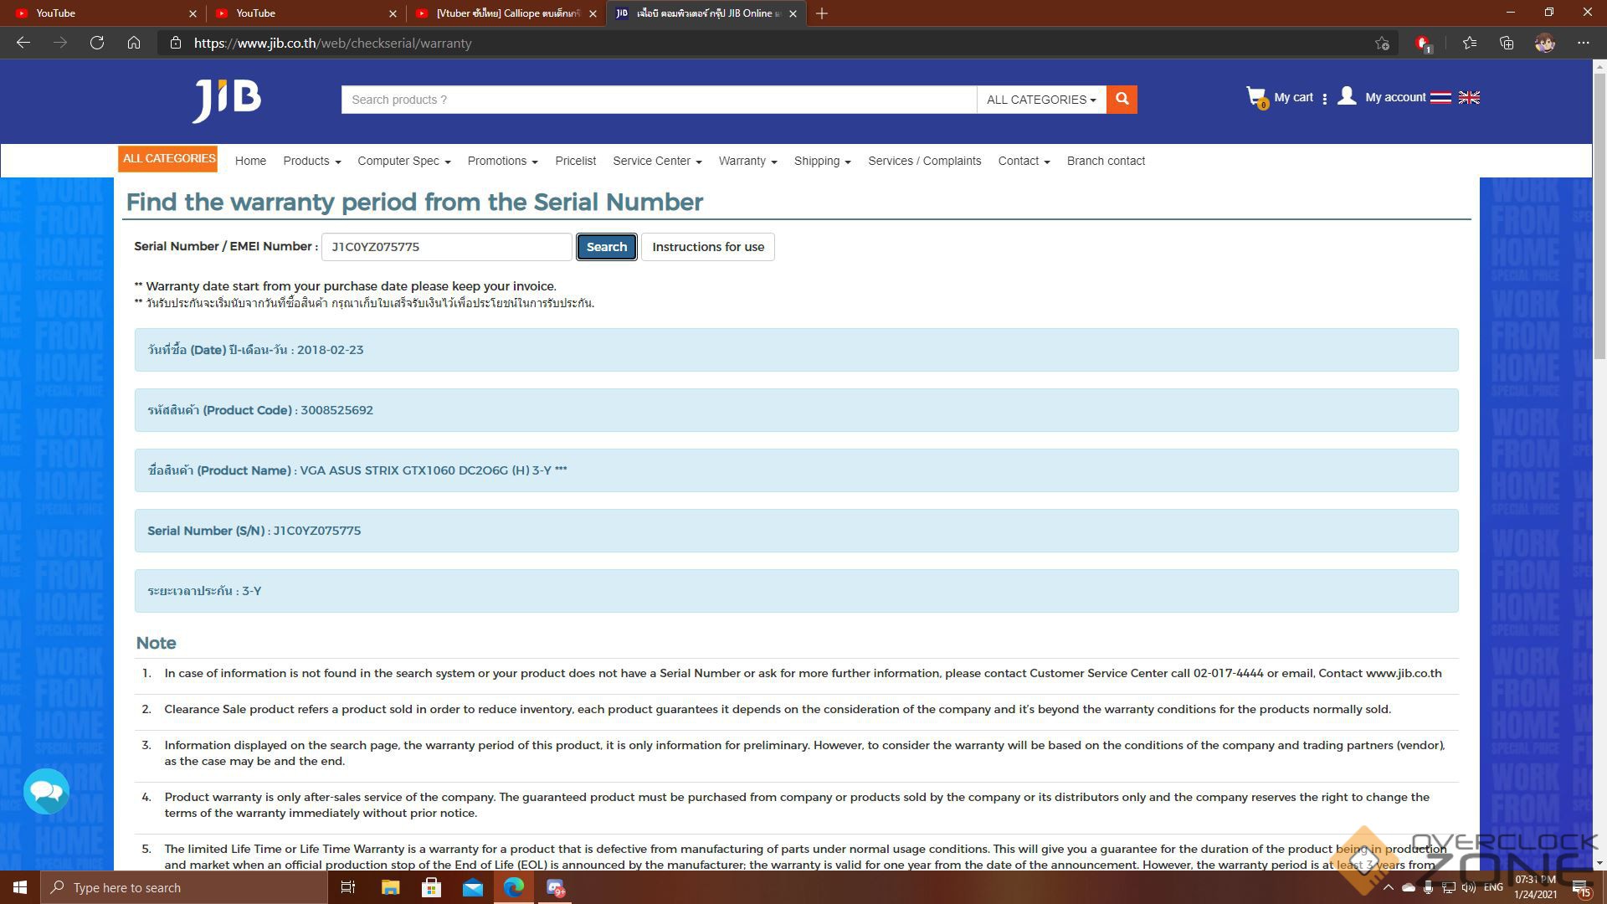1607x904 pixels.
Task: Click the My account user icon
Action: pos(1347,96)
